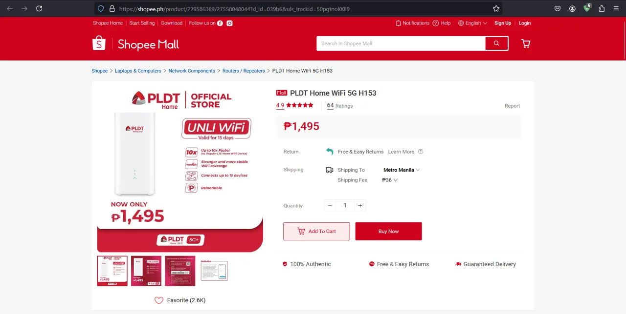
Task: Click the Download link
Action: tap(172, 23)
